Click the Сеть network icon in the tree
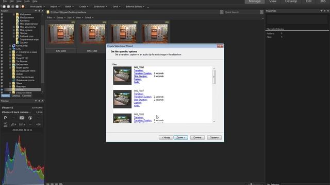 [x=14, y=49]
